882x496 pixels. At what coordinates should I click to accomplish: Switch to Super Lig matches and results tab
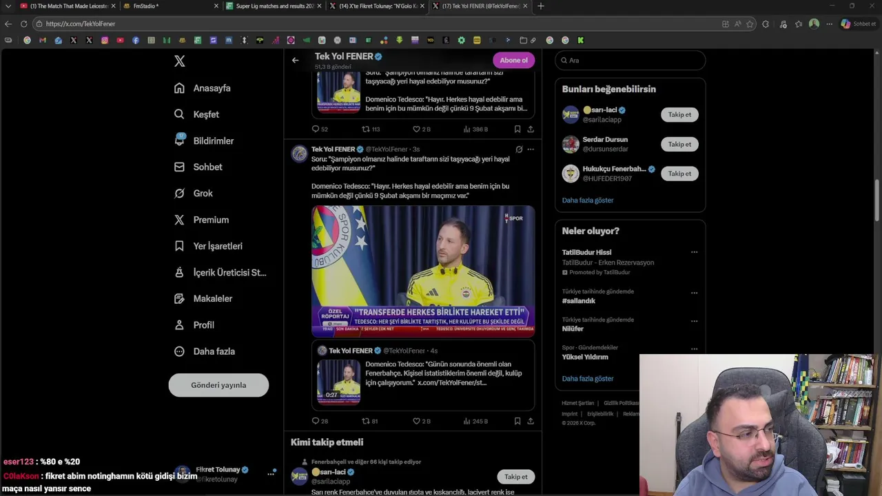pos(272,6)
